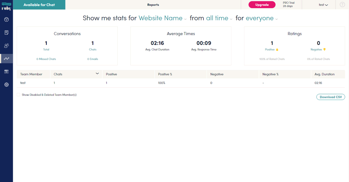
Task: Click the Team Member column header
Action: (x=31, y=74)
